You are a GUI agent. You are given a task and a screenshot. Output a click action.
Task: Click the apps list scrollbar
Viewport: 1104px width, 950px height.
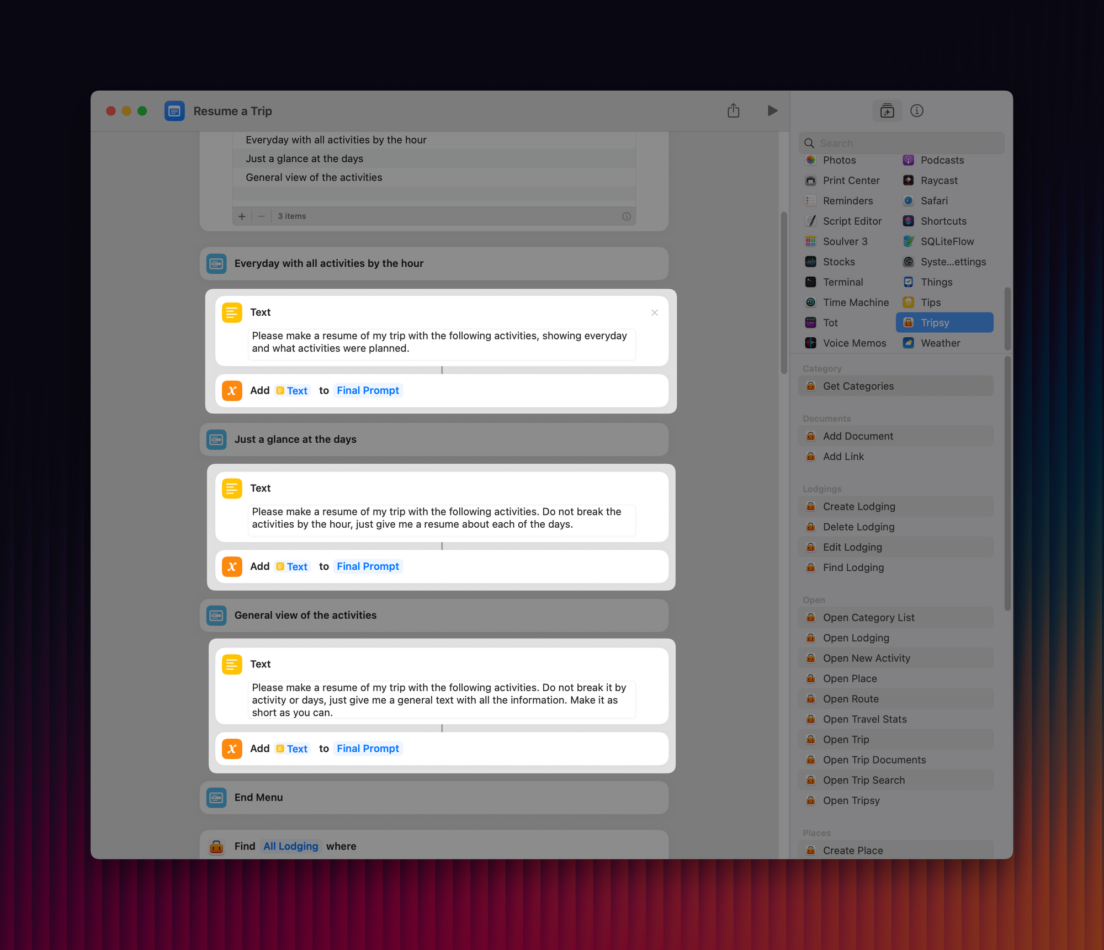pos(1007,319)
